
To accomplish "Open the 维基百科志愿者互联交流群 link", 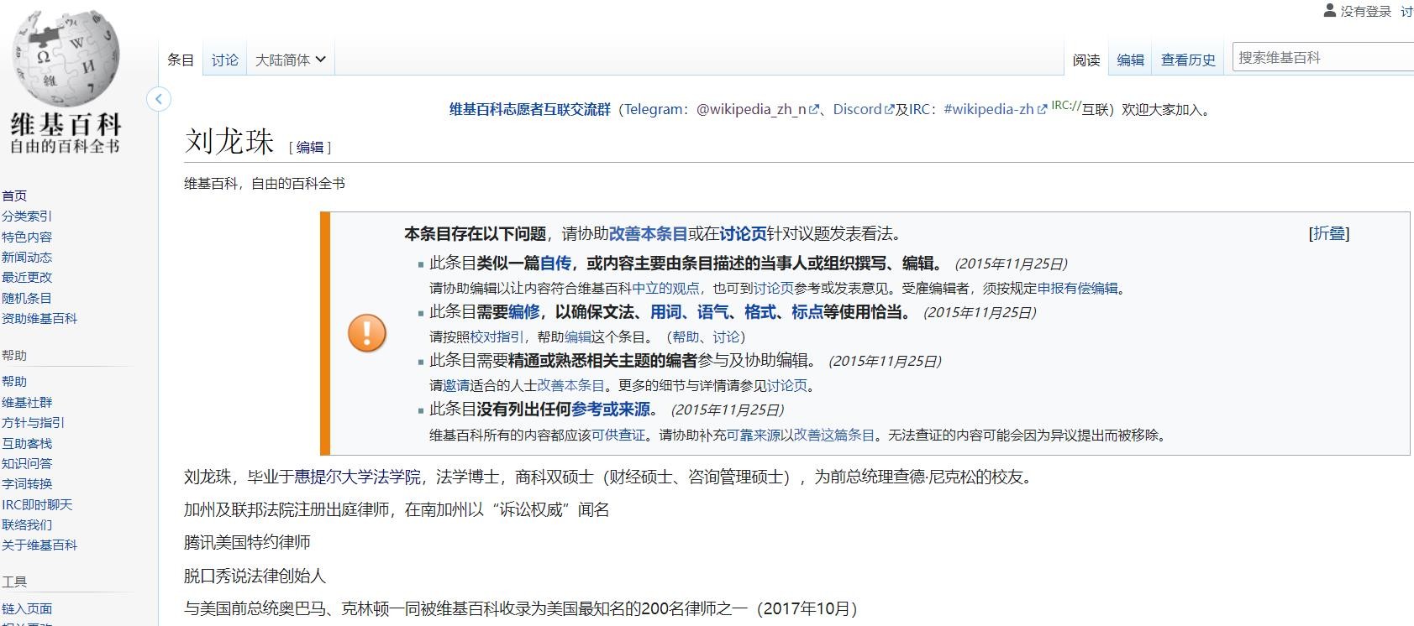I will [529, 109].
